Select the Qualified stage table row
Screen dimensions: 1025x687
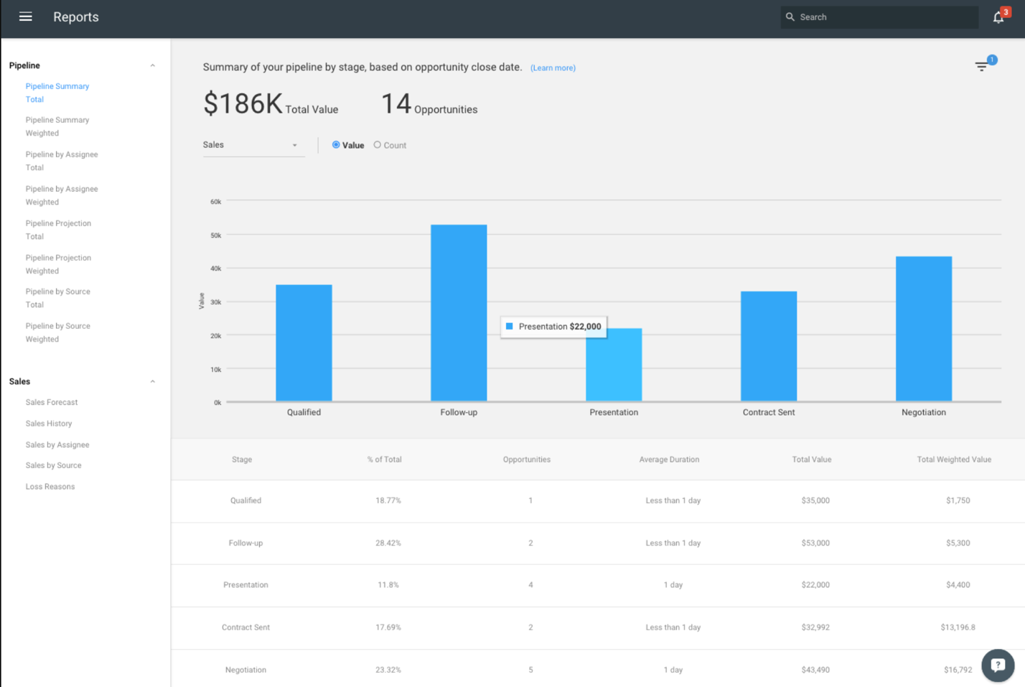[x=598, y=501]
